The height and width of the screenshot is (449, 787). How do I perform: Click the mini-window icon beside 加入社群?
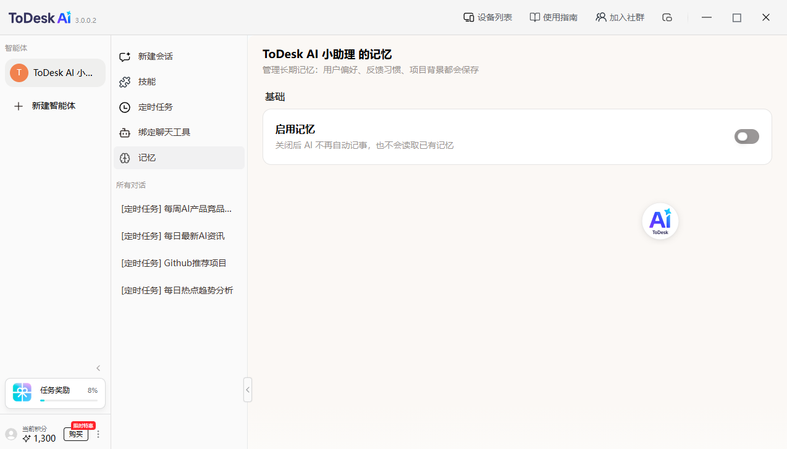pos(667,17)
